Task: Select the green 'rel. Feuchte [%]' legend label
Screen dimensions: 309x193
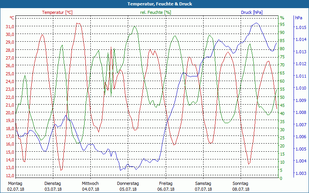Action: (x=156, y=12)
